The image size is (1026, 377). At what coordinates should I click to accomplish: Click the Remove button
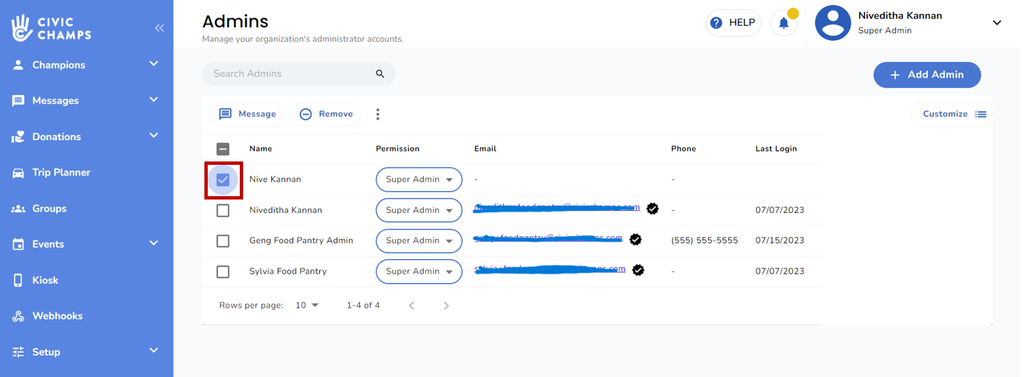[x=325, y=114]
